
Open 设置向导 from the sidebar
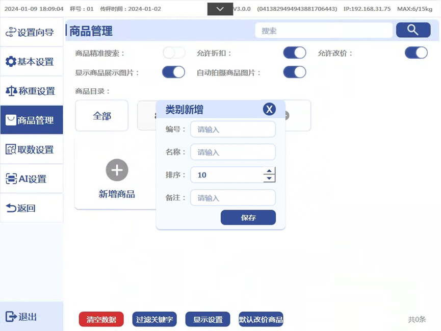[x=32, y=33]
